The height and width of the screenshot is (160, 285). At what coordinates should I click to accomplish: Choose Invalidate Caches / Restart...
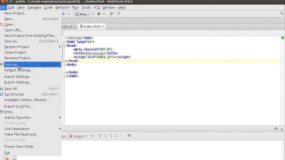coord(31,100)
